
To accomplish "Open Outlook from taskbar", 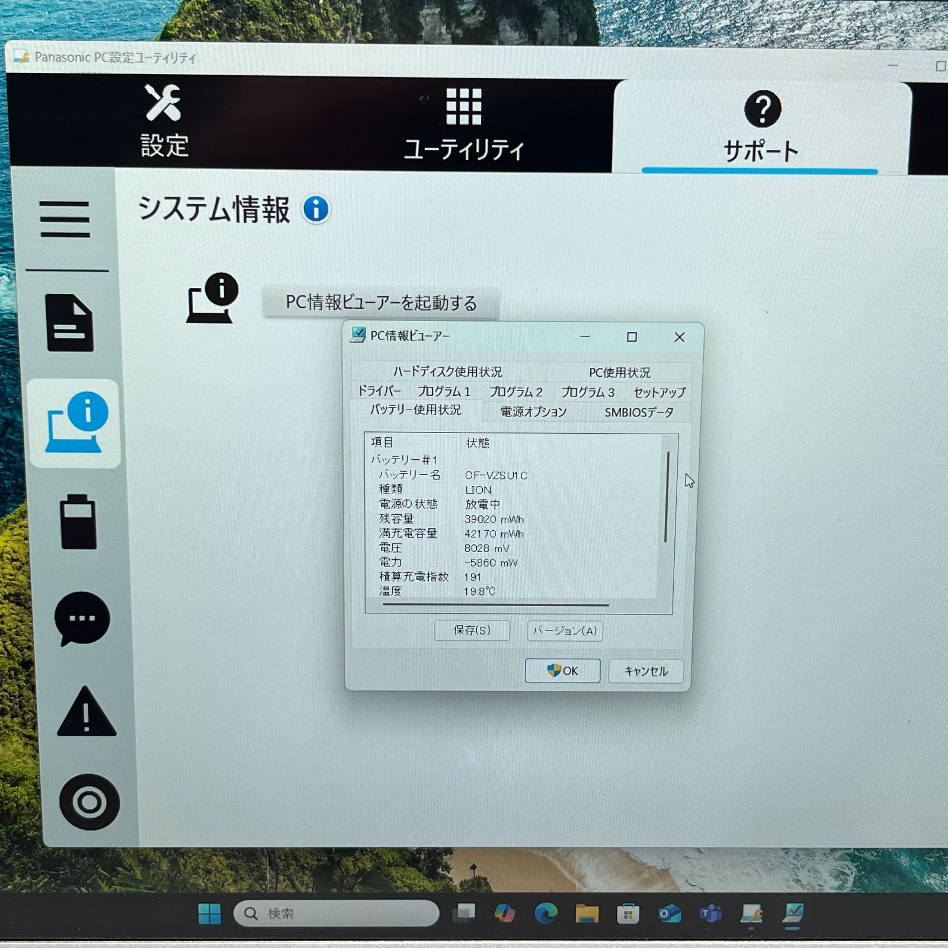I will point(670,914).
